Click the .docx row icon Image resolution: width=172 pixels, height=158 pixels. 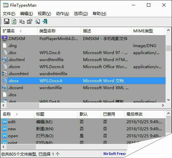(x=5, y=81)
